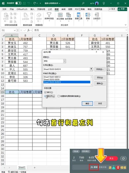Click the add new sheet plus icon

click(x=34, y=168)
